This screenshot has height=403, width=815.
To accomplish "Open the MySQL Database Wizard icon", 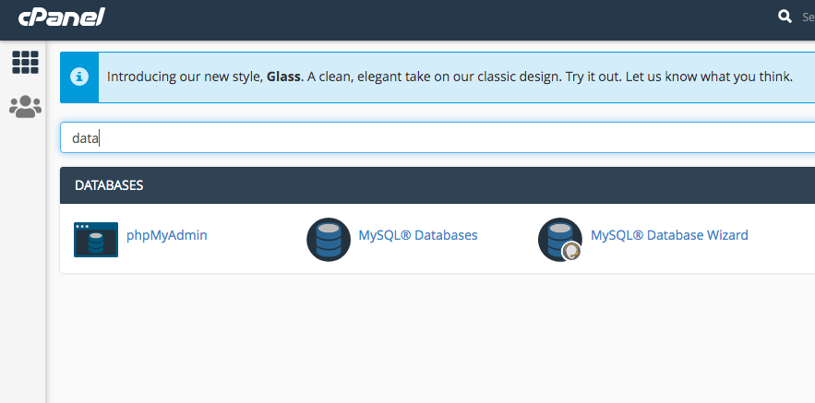I will coord(559,240).
